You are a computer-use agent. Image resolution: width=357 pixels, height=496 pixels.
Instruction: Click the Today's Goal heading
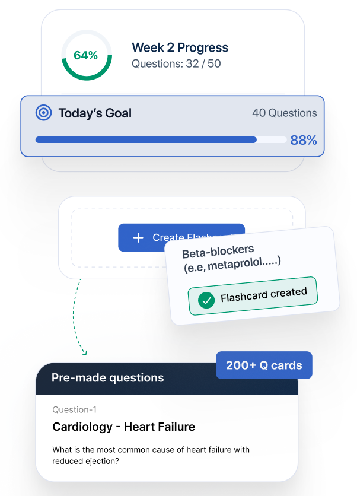coord(95,113)
